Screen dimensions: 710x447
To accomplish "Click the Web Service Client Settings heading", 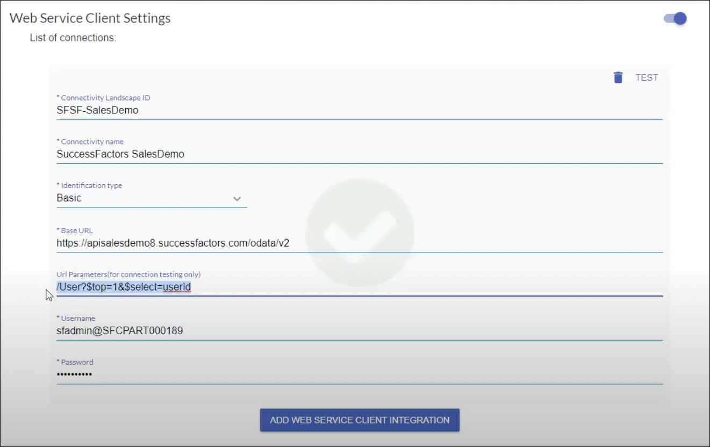I will [90, 18].
